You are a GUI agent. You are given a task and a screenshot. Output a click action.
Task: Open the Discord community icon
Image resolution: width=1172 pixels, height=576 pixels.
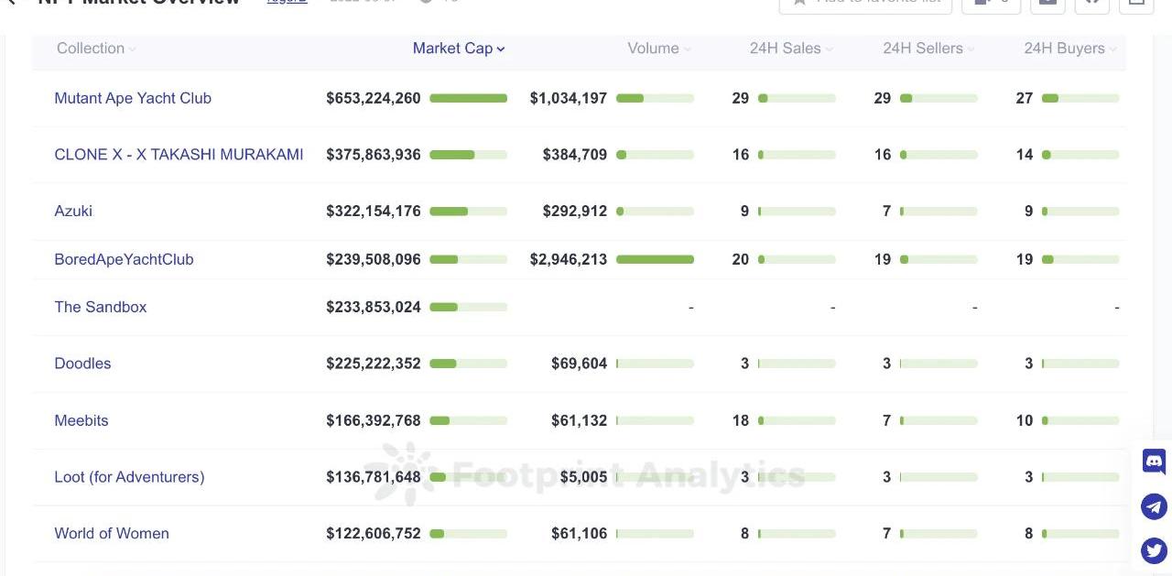click(x=1154, y=462)
